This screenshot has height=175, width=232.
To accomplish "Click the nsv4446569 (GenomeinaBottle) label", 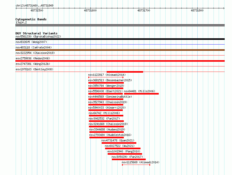I will pyautogui.click(x=110, y=97).
